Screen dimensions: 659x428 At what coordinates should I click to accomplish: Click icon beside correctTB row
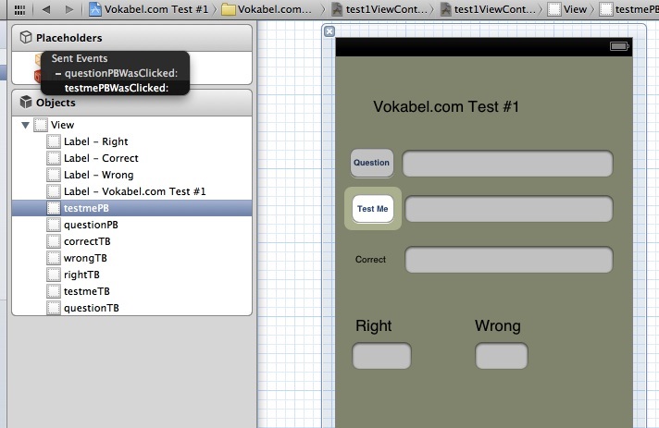pos(54,241)
